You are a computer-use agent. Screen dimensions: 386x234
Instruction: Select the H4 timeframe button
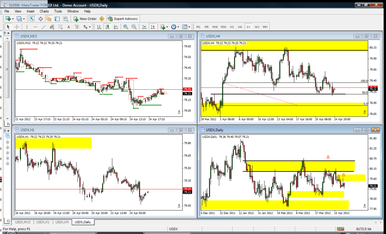240,27
